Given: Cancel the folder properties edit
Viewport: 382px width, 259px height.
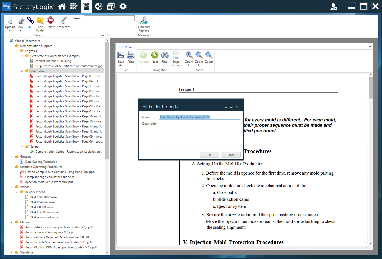Looking at the screenshot, I should (x=231, y=155).
